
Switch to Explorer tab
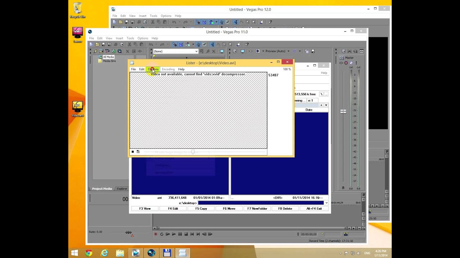[x=122, y=189]
